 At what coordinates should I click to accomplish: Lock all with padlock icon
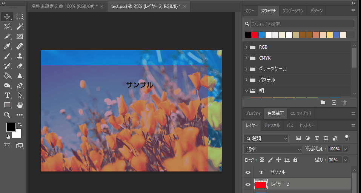295,160
